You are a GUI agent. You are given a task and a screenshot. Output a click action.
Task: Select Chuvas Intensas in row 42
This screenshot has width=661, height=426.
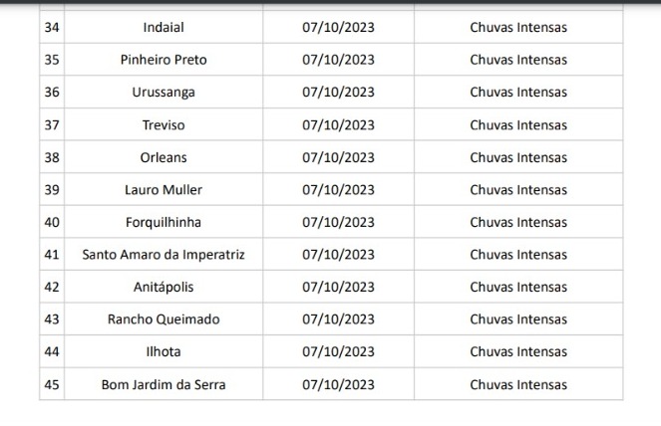pyautogui.click(x=518, y=287)
